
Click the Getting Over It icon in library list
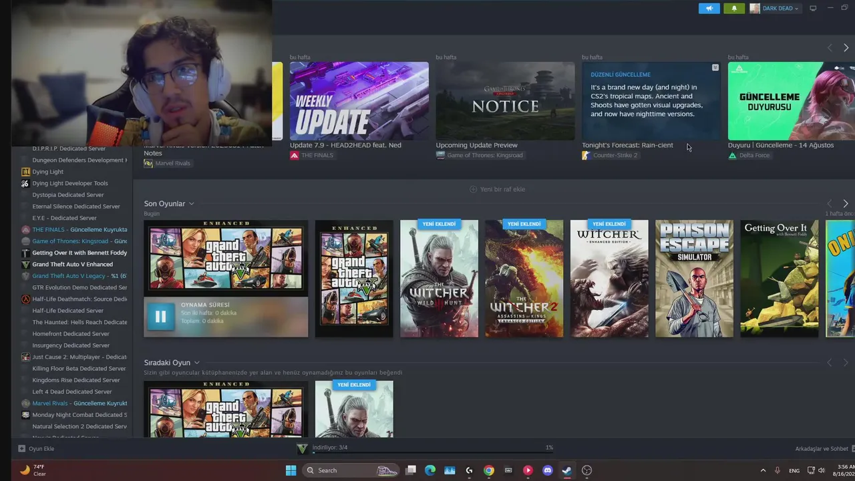[x=25, y=253]
